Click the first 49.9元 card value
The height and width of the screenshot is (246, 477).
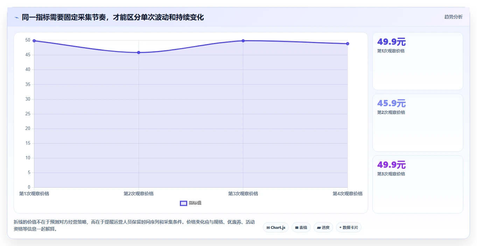pyautogui.click(x=391, y=42)
